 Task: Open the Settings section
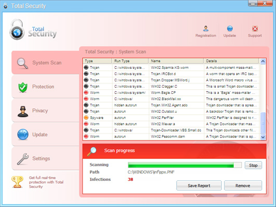point(45,159)
